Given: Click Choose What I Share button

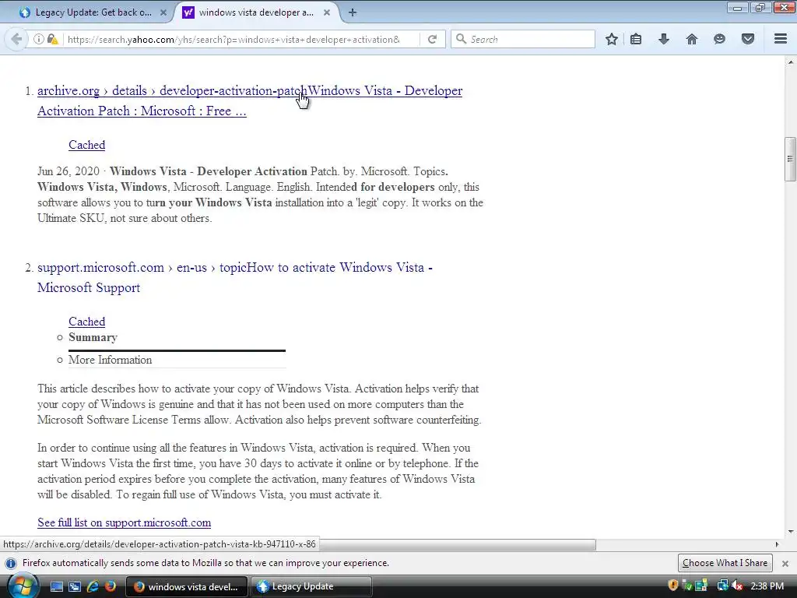Looking at the screenshot, I should point(725,563).
